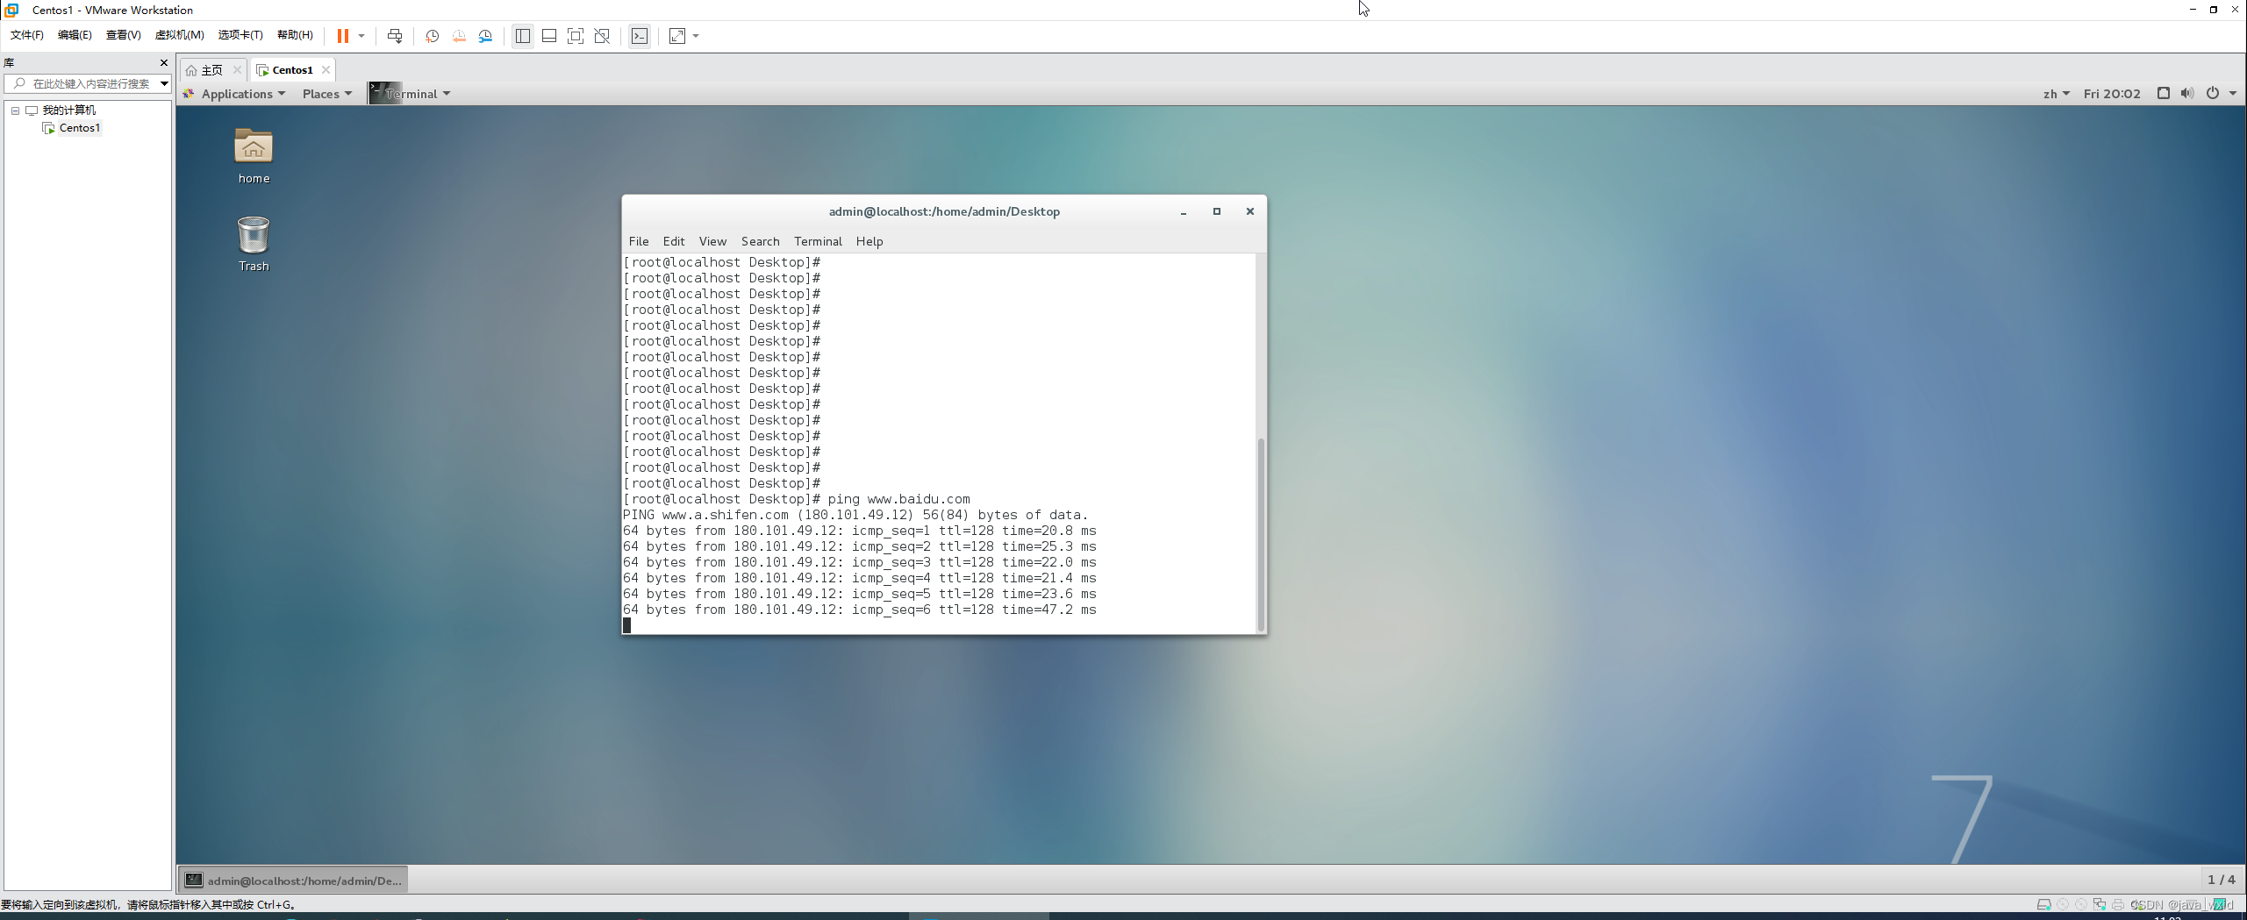The image size is (2247, 920).
Task: Select 我的计算机 in the library tree
Action: (68, 110)
